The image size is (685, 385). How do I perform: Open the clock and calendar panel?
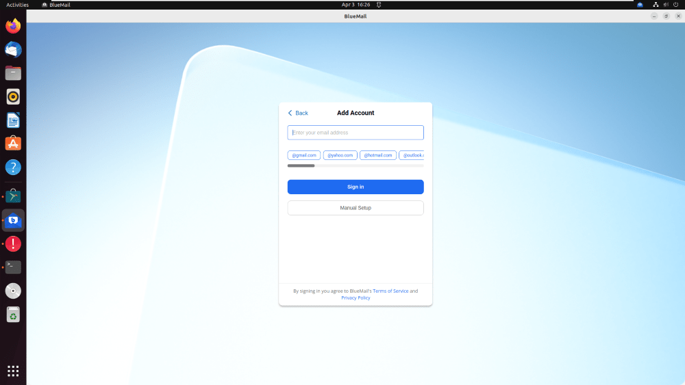(x=356, y=5)
